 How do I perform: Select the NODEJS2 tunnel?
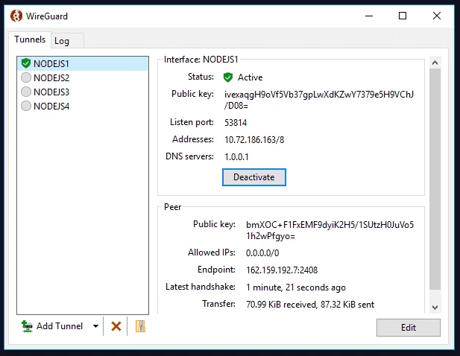83,77
